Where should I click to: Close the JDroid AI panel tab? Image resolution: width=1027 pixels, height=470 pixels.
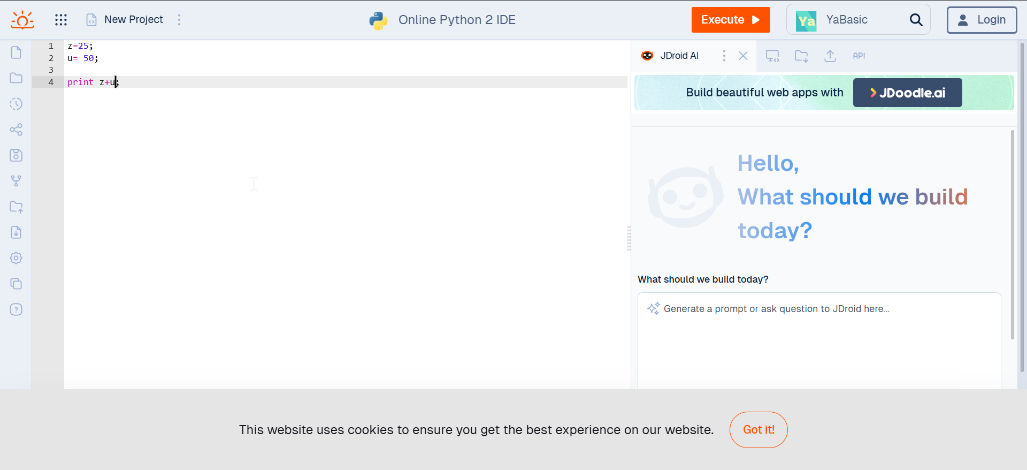click(x=743, y=56)
